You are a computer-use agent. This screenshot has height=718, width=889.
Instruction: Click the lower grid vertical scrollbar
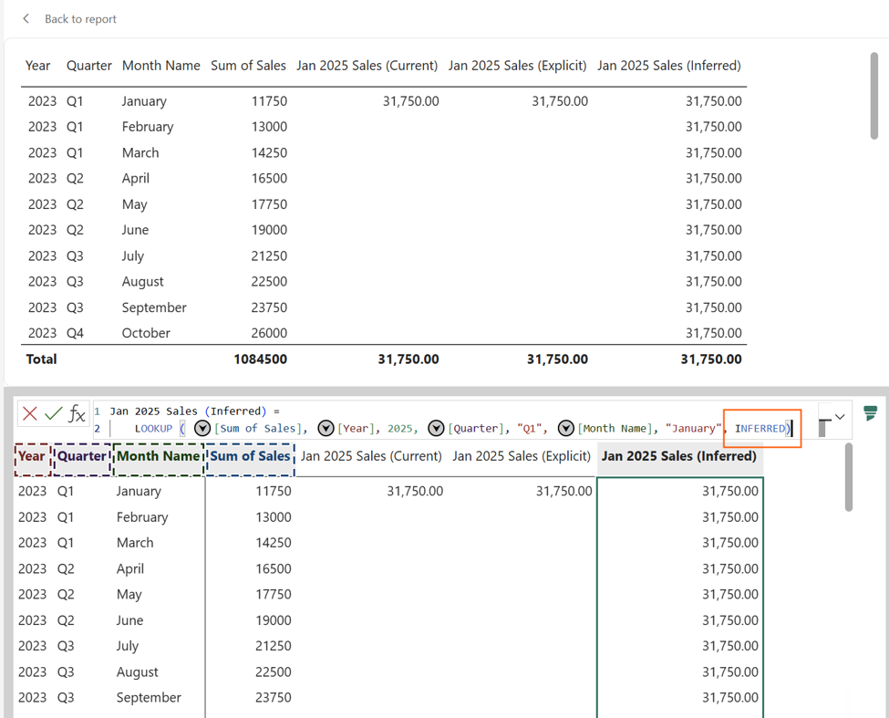coord(849,477)
